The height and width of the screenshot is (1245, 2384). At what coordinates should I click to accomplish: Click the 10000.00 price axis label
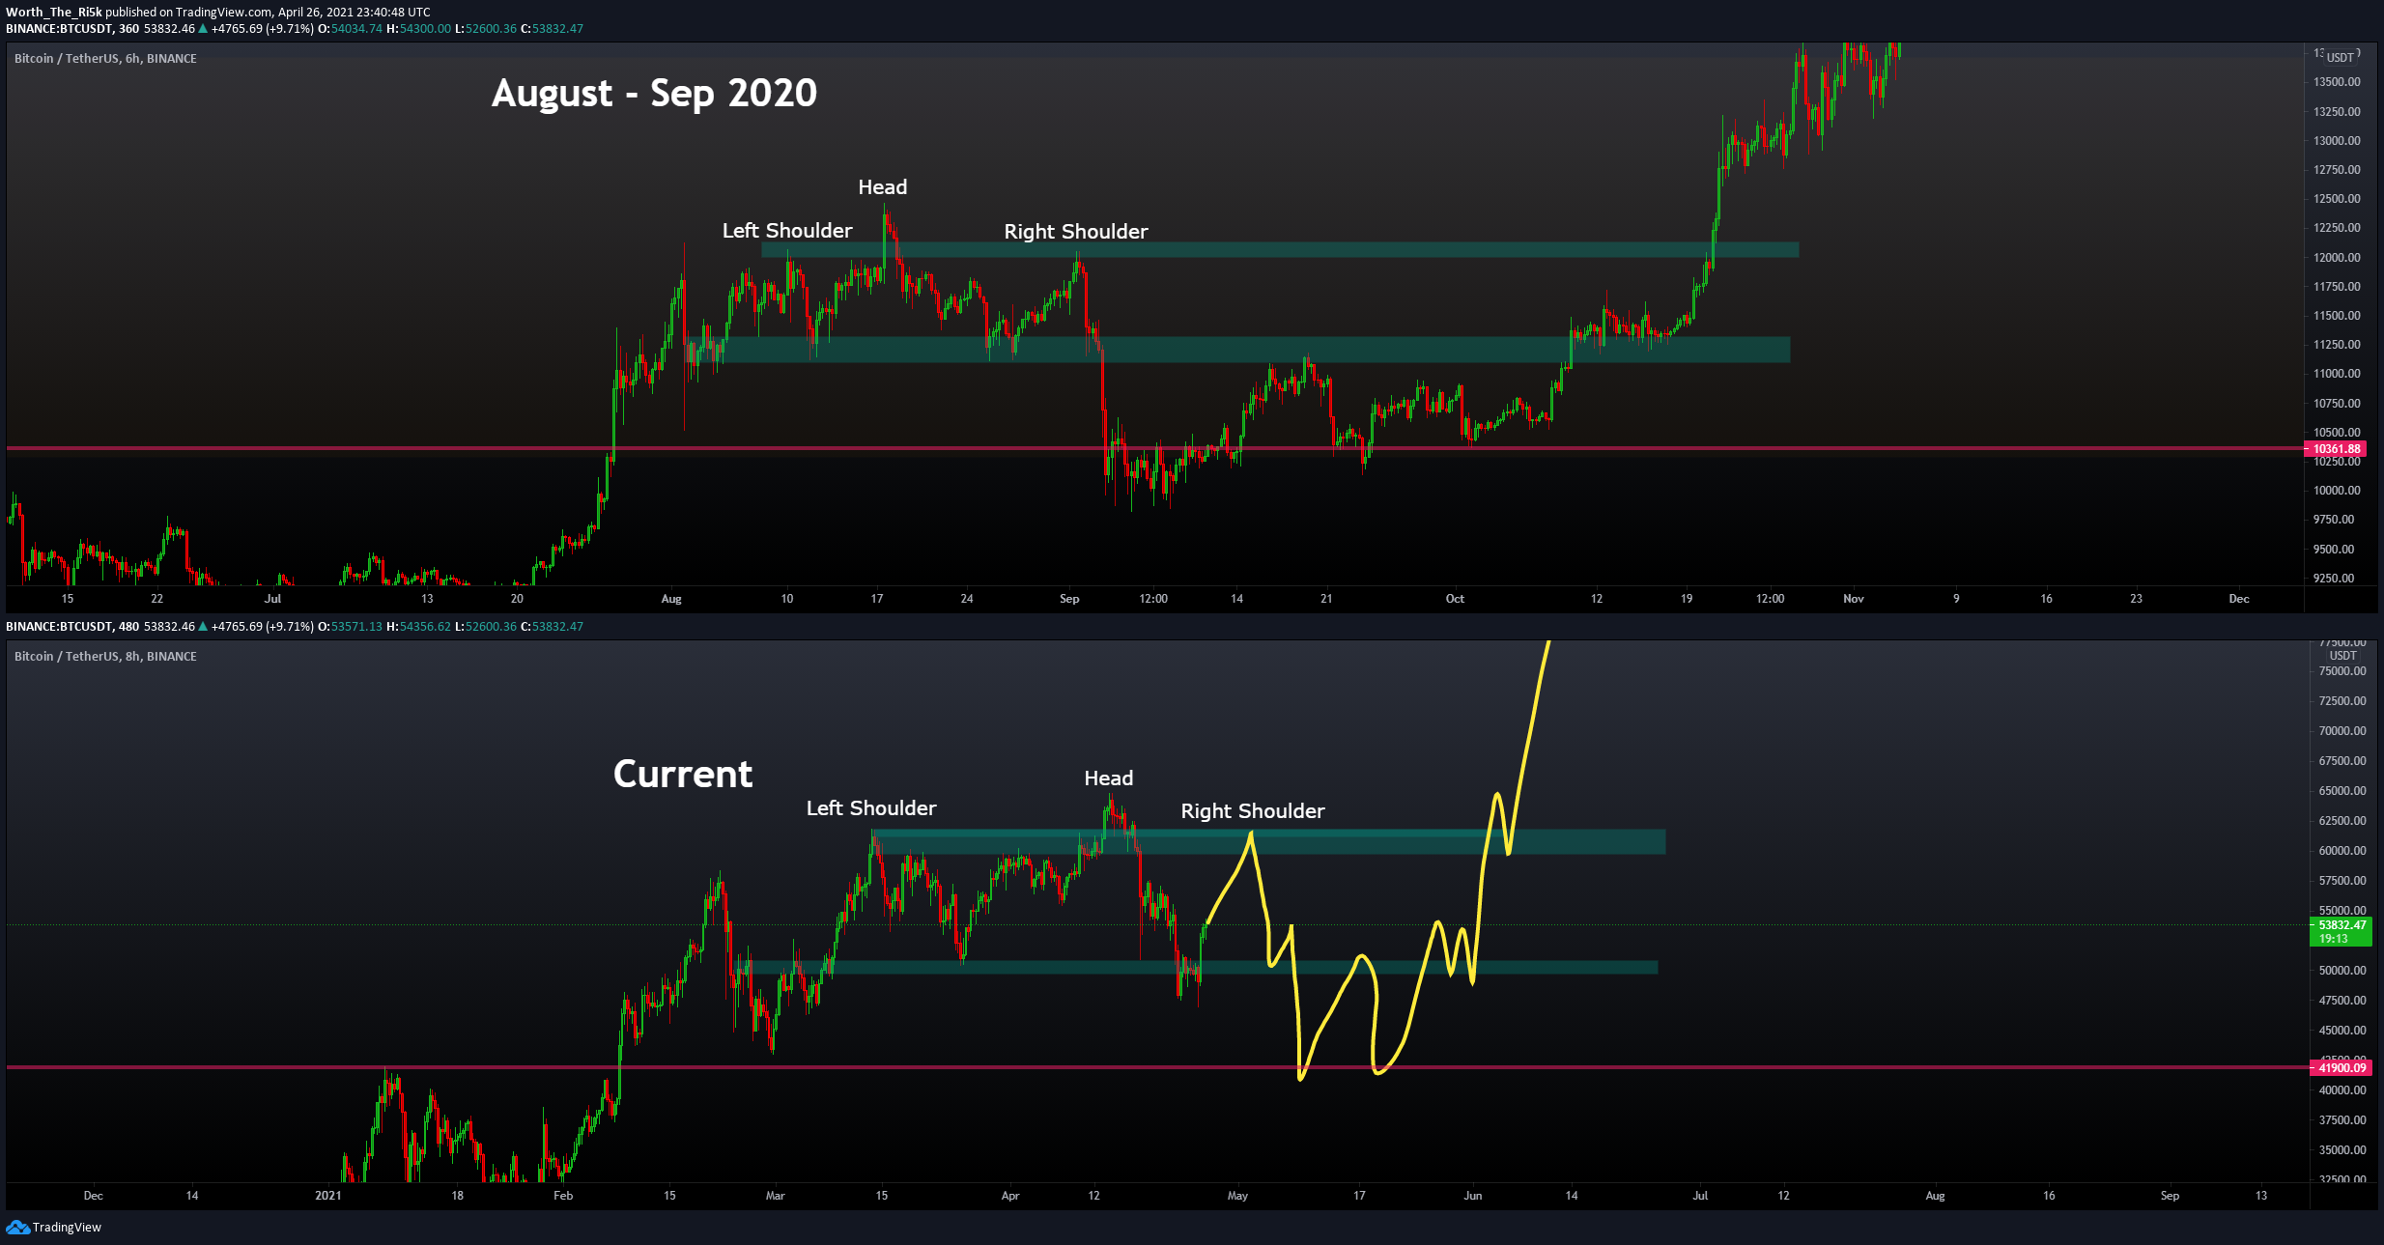[2337, 491]
